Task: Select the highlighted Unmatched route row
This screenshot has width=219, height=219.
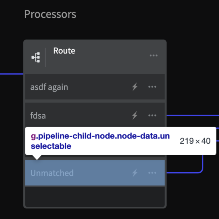Action: [95, 173]
